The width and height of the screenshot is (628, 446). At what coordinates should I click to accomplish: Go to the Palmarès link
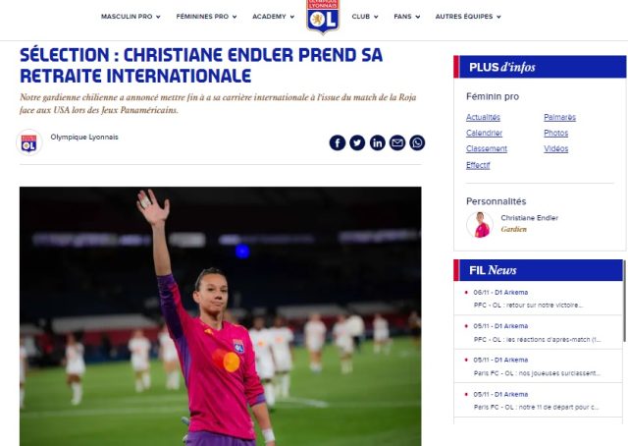tap(559, 117)
